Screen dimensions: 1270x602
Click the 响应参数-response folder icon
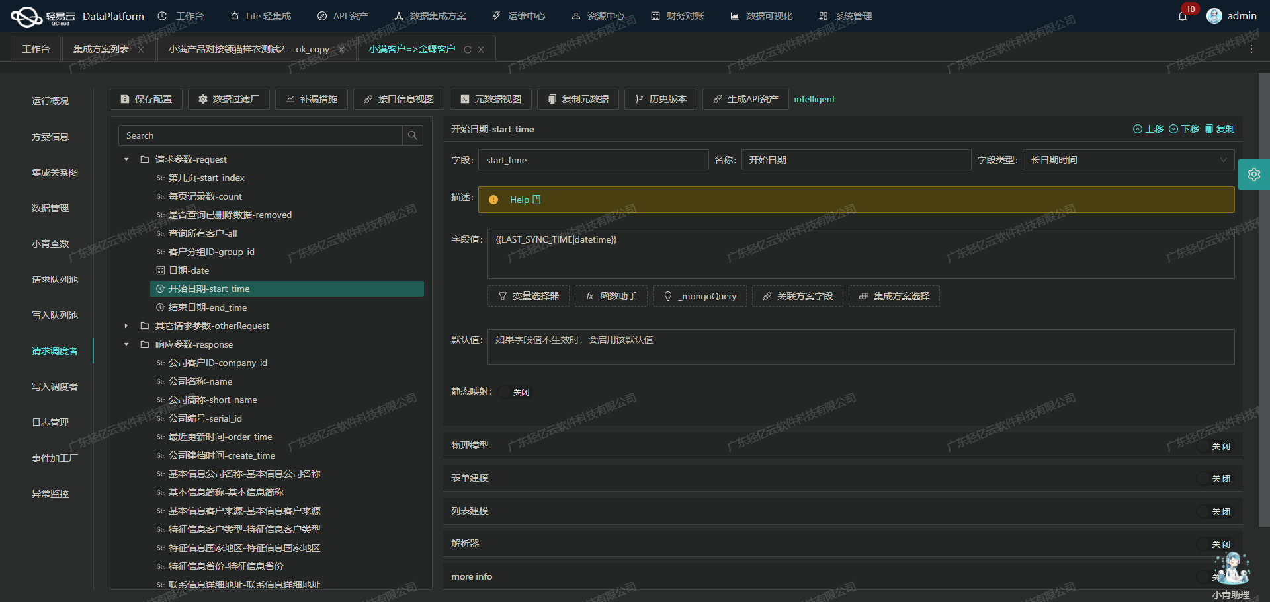[145, 344]
